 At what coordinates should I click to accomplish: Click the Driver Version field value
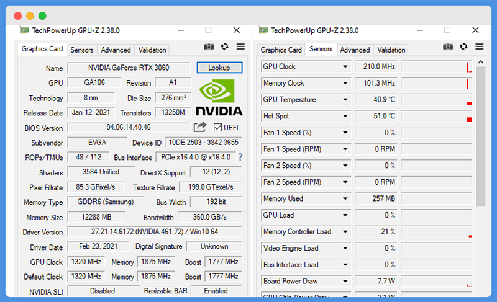[x=155, y=232]
